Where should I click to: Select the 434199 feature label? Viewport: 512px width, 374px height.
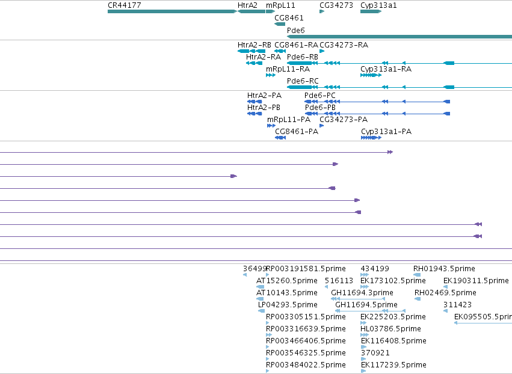click(375, 269)
